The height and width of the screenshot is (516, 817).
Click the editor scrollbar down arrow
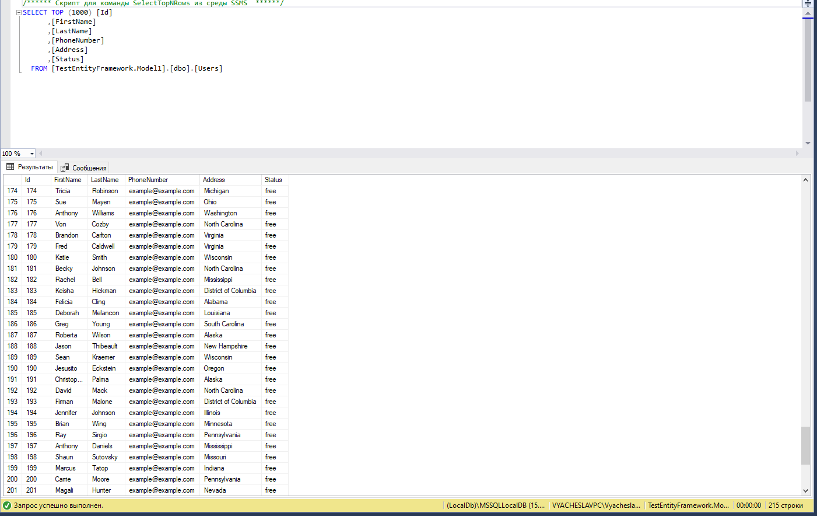[x=808, y=143]
